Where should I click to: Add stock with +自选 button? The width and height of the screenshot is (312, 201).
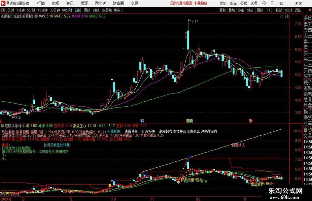[x=288, y=10]
